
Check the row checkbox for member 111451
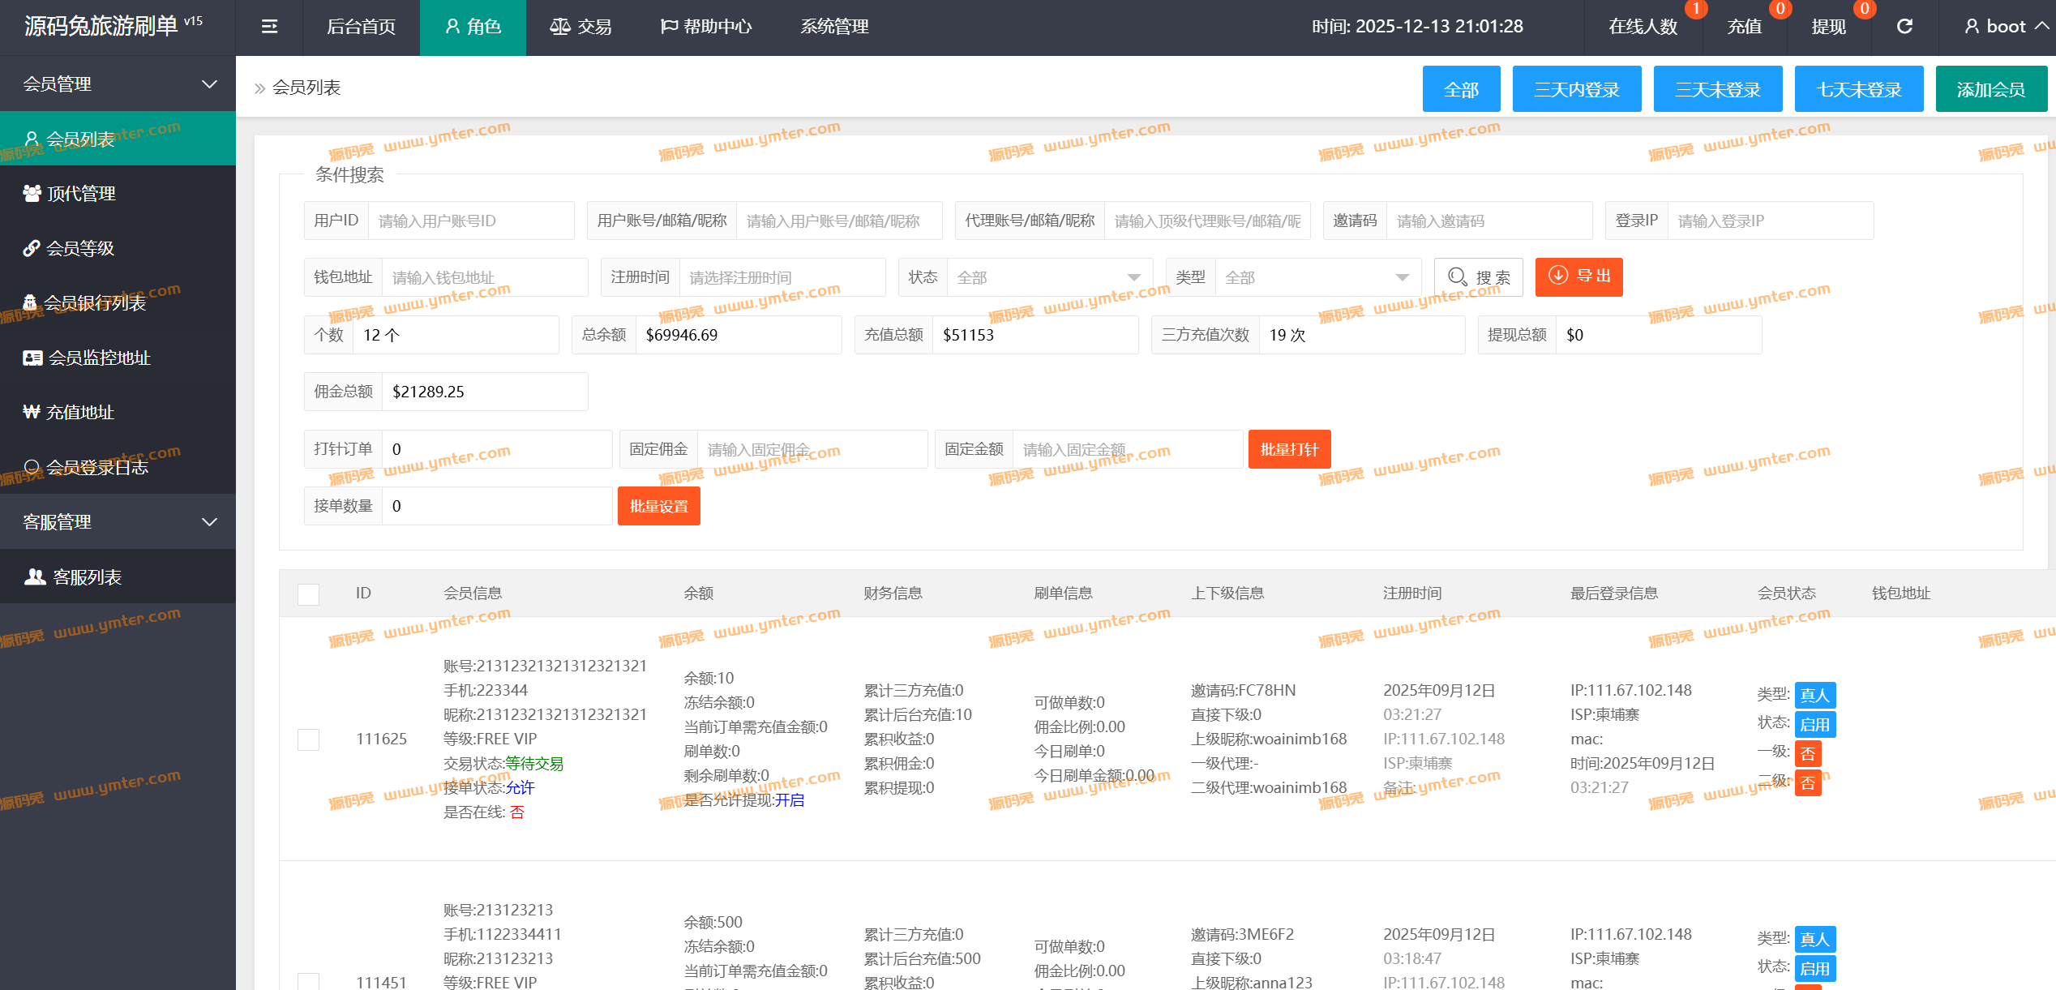(308, 981)
